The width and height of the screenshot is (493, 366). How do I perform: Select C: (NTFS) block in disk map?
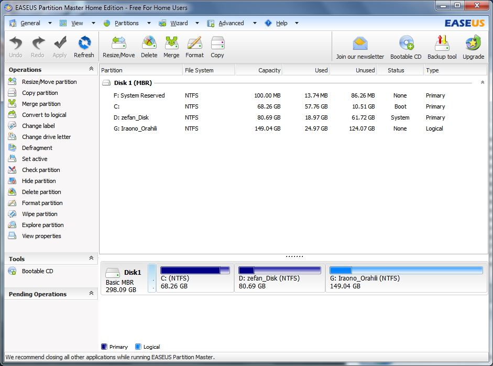pyautogui.click(x=195, y=278)
